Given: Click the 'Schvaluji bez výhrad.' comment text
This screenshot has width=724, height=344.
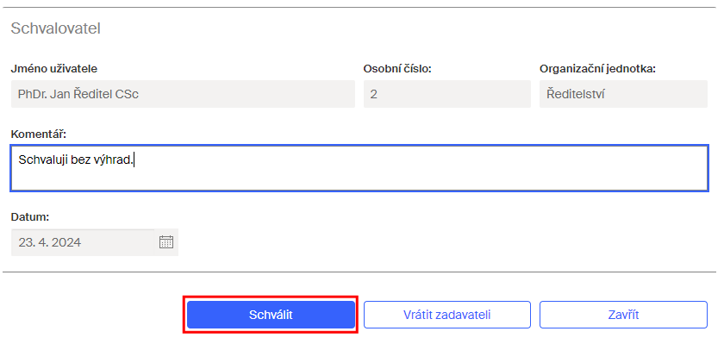Looking at the screenshot, I should pos(76,160).
